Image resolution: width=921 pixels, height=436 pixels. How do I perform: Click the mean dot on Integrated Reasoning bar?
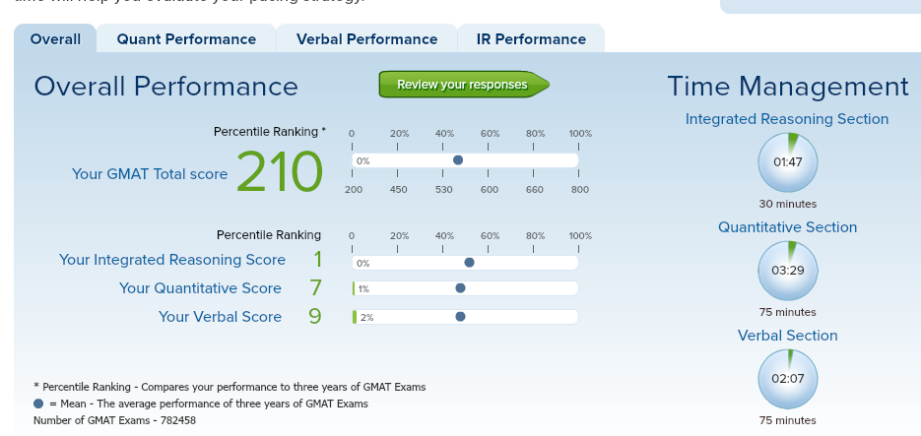click(469, 263)
